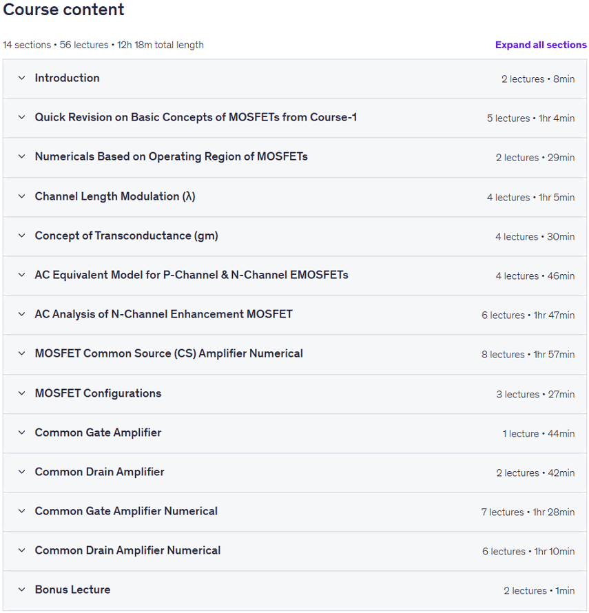The width and height of the screenshot is (589, 613).
Task: Toggle Bonus Lecture chevron arrow
Action: (22, 590)
